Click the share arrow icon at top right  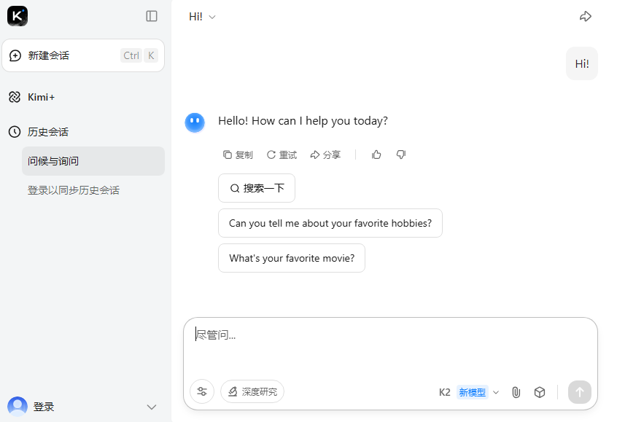[x=585, y=16]
